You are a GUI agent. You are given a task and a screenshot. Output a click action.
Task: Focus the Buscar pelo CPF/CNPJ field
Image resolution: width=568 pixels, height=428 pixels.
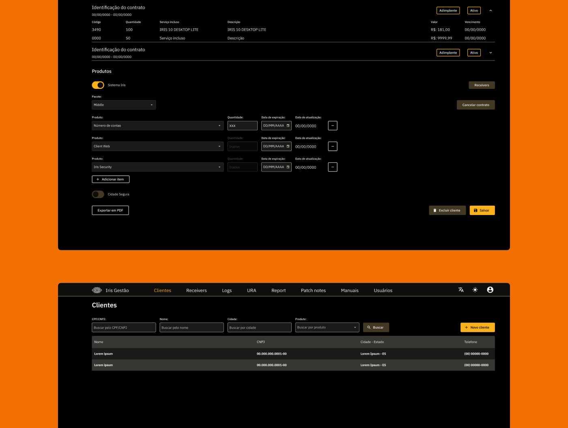[124, 327]
